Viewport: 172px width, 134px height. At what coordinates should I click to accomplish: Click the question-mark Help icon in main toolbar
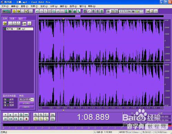point(156,11)
